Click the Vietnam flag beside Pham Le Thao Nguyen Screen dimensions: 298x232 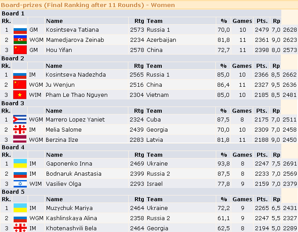coord(20,95)
